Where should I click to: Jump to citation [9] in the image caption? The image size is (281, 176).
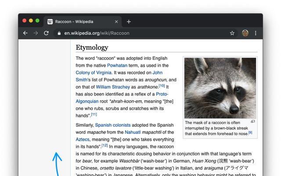pos(250,132)
